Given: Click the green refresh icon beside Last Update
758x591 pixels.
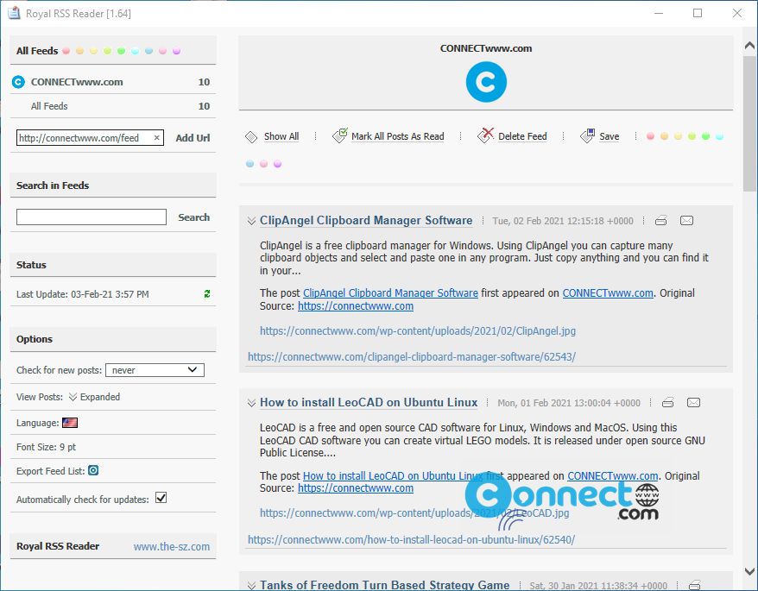Looking at the screenshot, I should (207, 294).
